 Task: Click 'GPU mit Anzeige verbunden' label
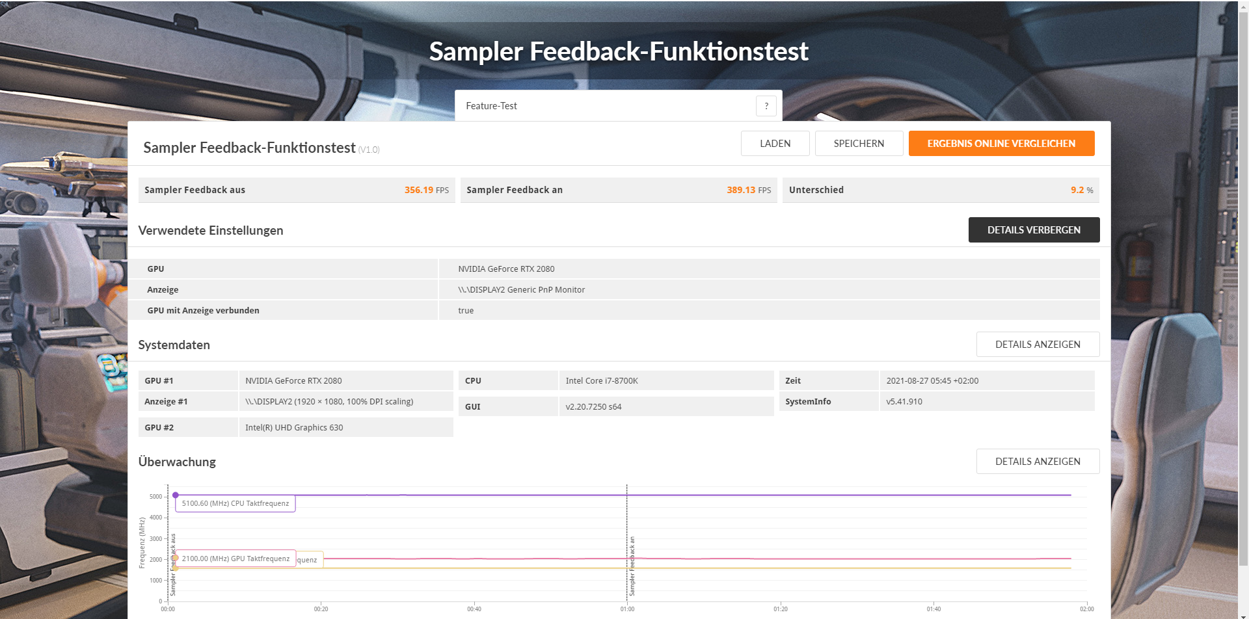click(203, 311)
